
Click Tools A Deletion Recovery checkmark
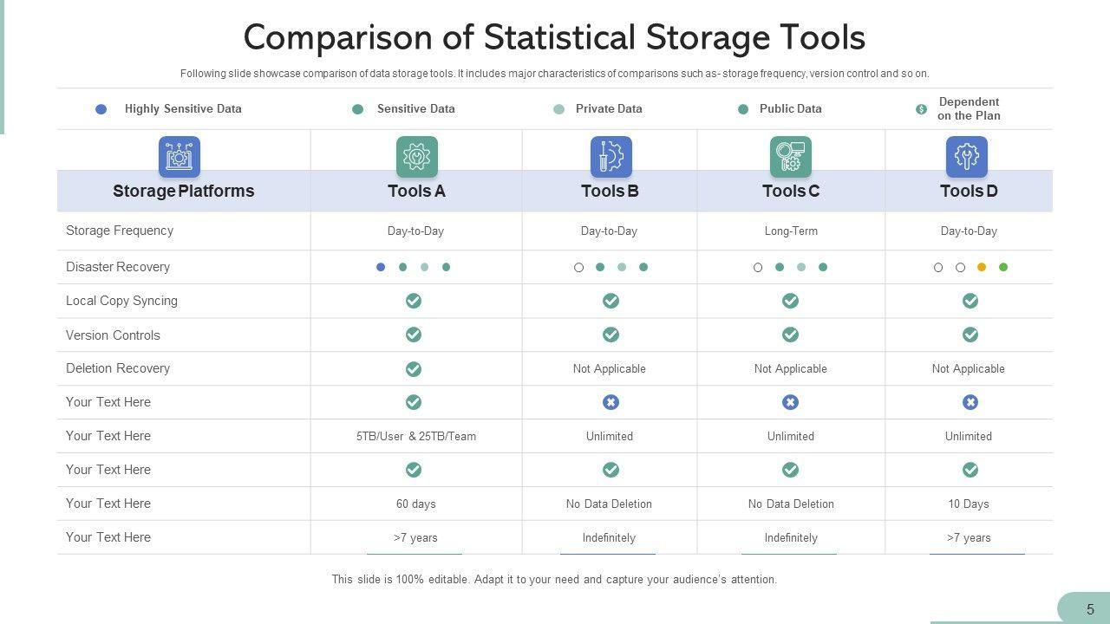tap(414, 369)
